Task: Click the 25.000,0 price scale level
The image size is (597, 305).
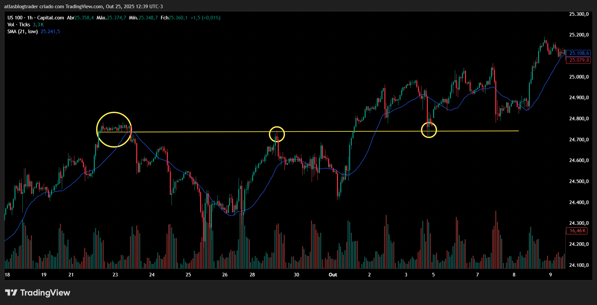Action: (x=579, y=77)
